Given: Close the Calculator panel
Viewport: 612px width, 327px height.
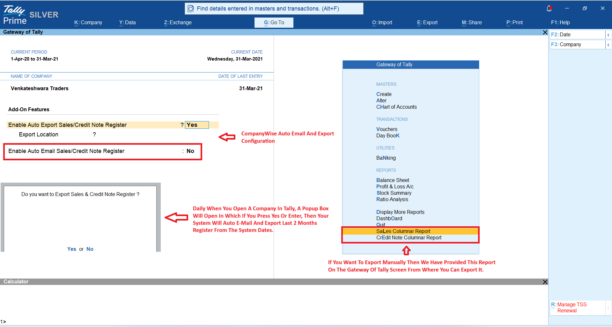Looking at the screenshot, I should (x=545, y=282).
